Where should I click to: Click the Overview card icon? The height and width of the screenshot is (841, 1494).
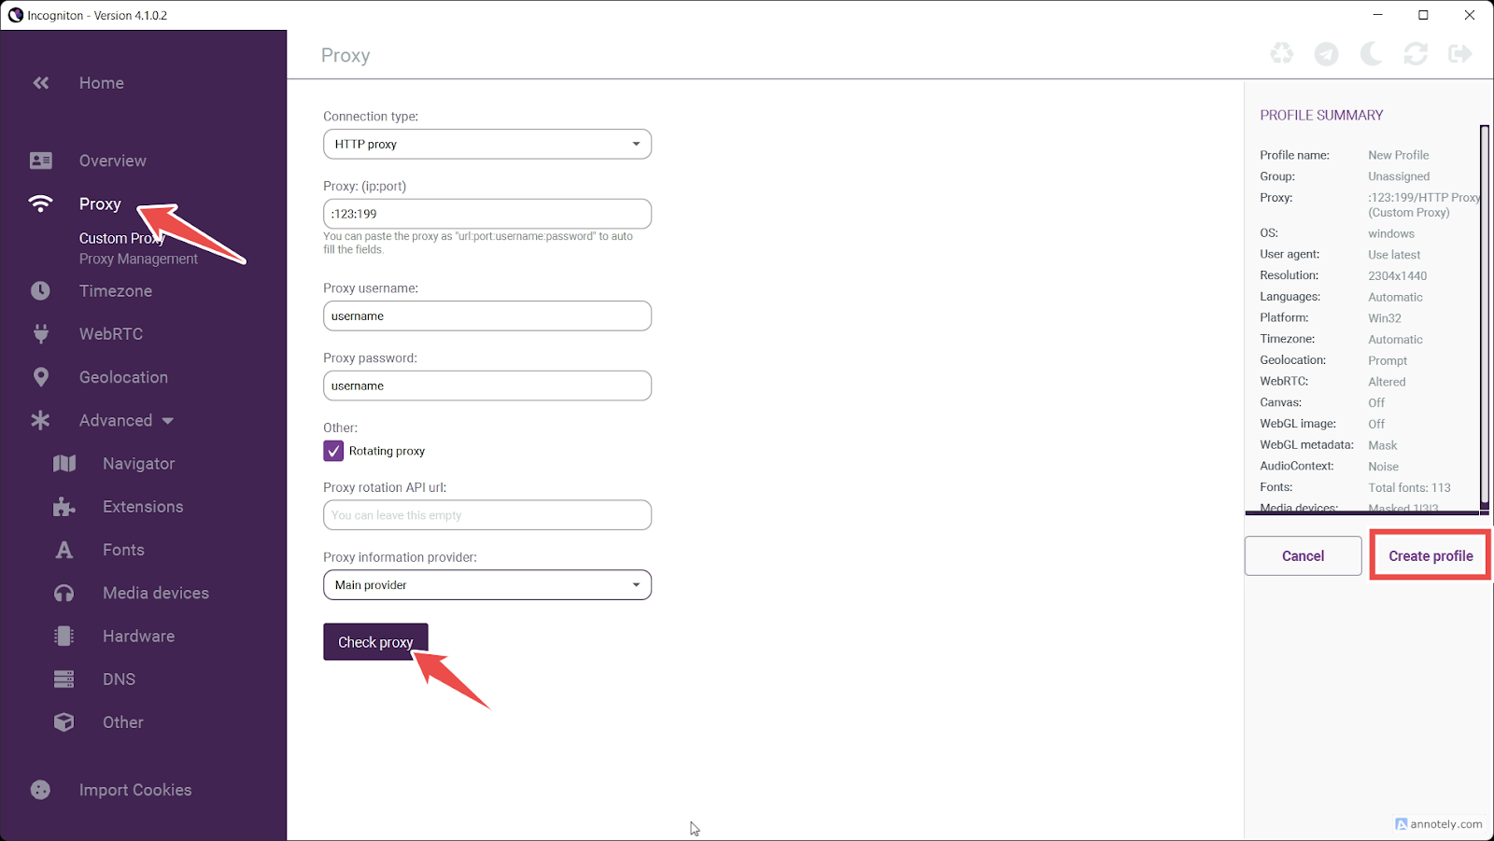coord(41,161)
